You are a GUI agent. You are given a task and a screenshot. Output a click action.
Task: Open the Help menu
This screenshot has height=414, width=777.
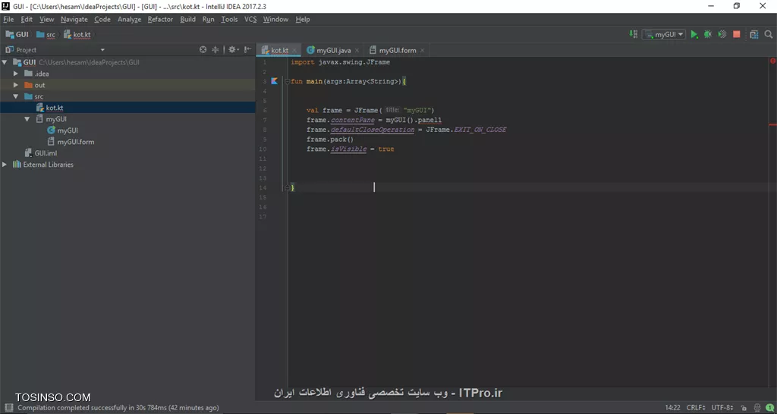pyautogui.click(x=303, y=19)
